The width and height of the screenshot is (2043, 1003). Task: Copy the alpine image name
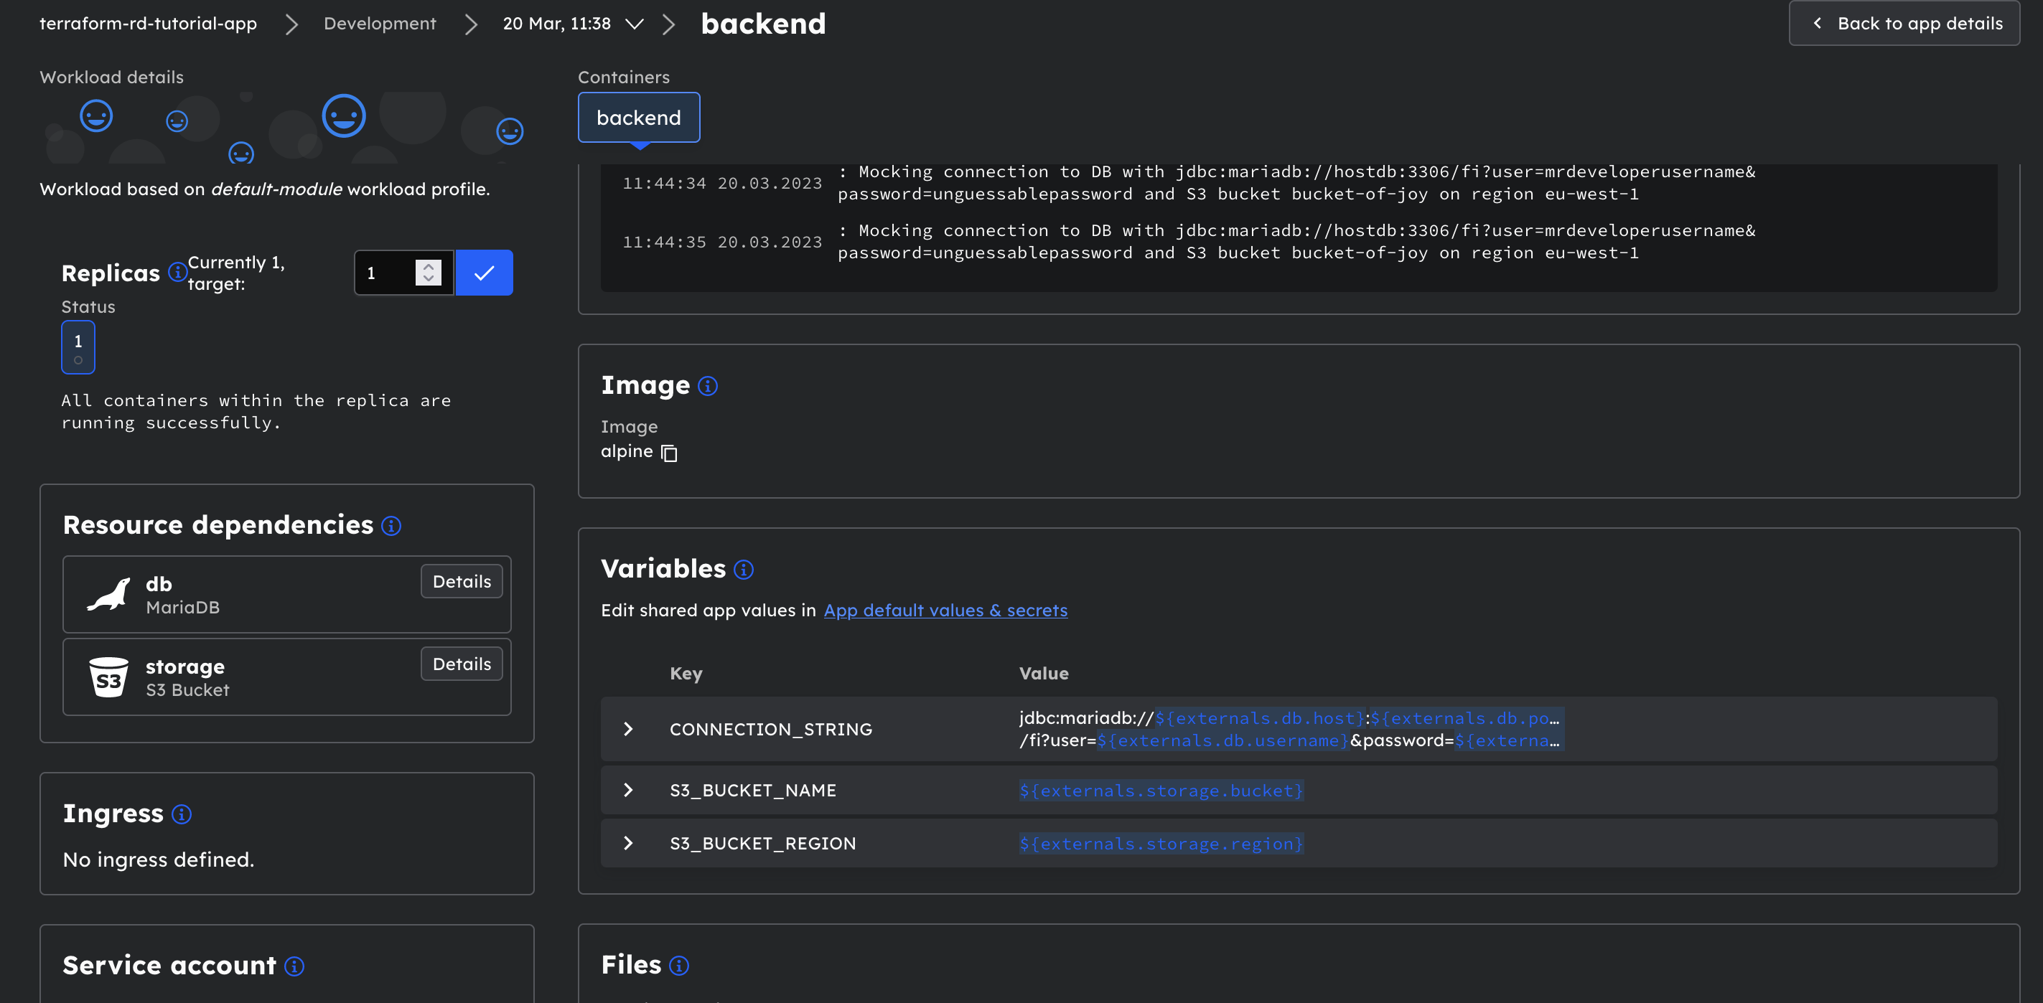tap(669, 453)
